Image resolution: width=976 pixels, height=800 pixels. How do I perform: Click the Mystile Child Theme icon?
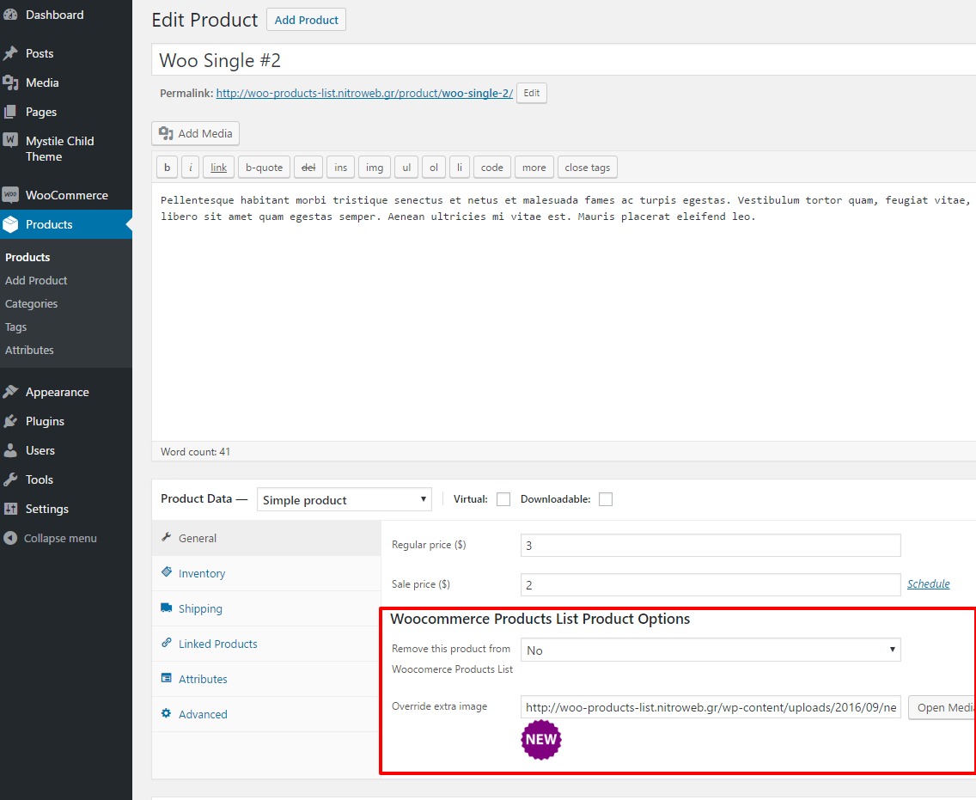tap(10, 140)
